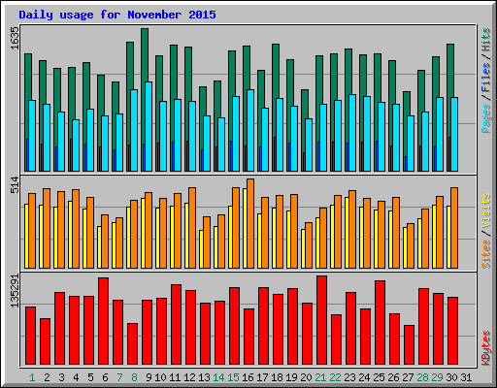Viewport: 497px width, 388px height.
Task: Click day 6 on the x-axis
Action: 105,377
